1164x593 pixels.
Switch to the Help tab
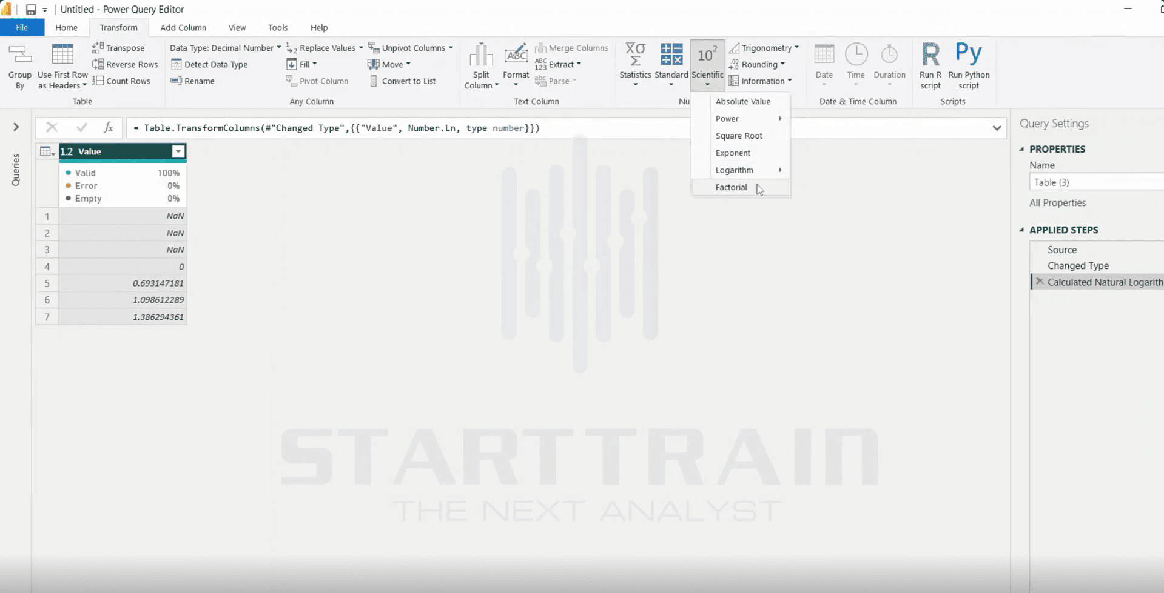click(319, 27)
